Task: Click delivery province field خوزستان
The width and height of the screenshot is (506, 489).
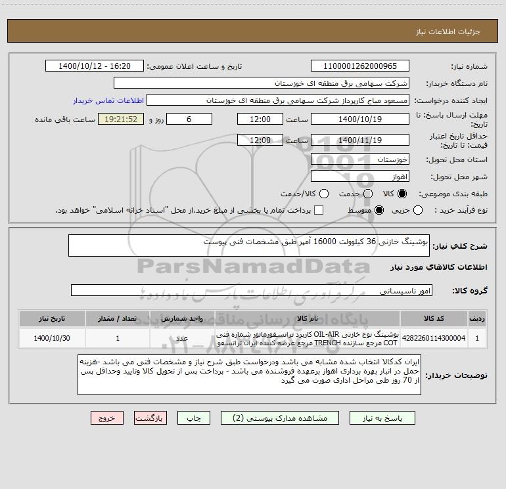Action: [360, 159]
